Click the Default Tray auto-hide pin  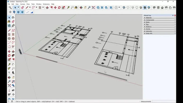pos(173,15)
